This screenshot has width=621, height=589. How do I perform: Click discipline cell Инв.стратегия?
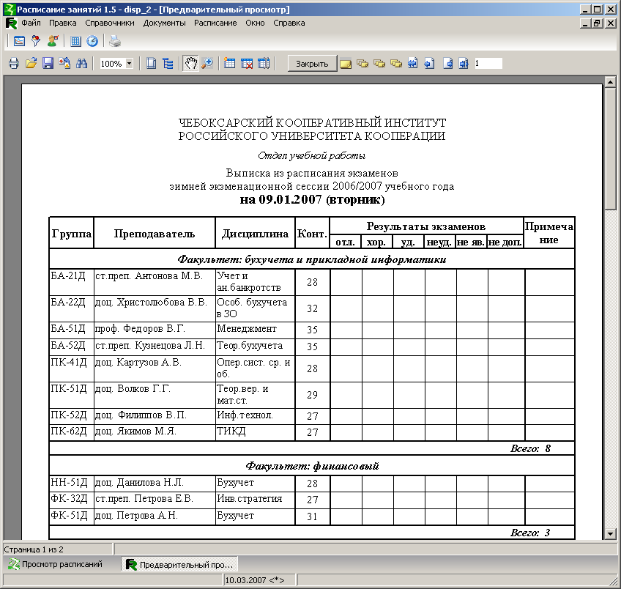256,500
